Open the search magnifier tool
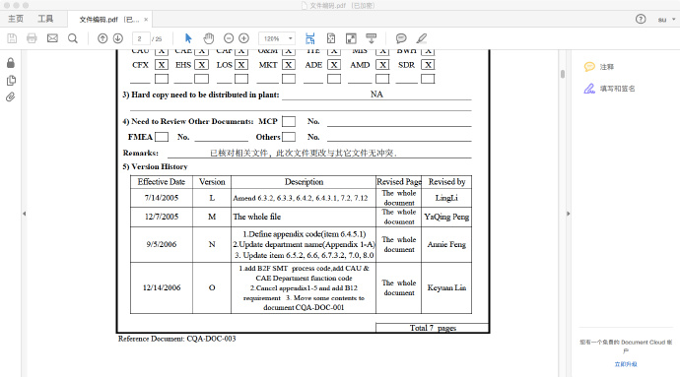This screenshot has height=377, width=680. [73, 38]
